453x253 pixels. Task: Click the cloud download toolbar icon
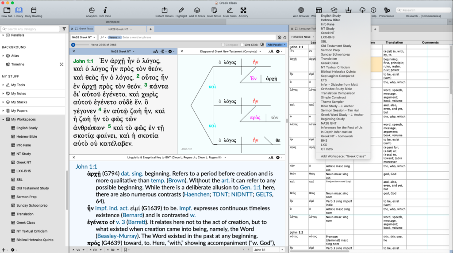pyautogui.click(x=362, y=11)
